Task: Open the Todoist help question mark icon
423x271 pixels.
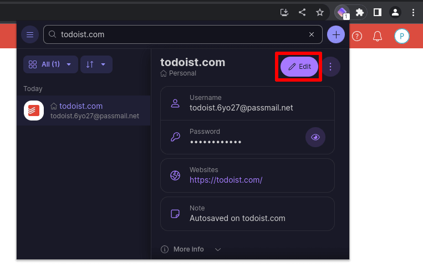Action: [358, 36]
